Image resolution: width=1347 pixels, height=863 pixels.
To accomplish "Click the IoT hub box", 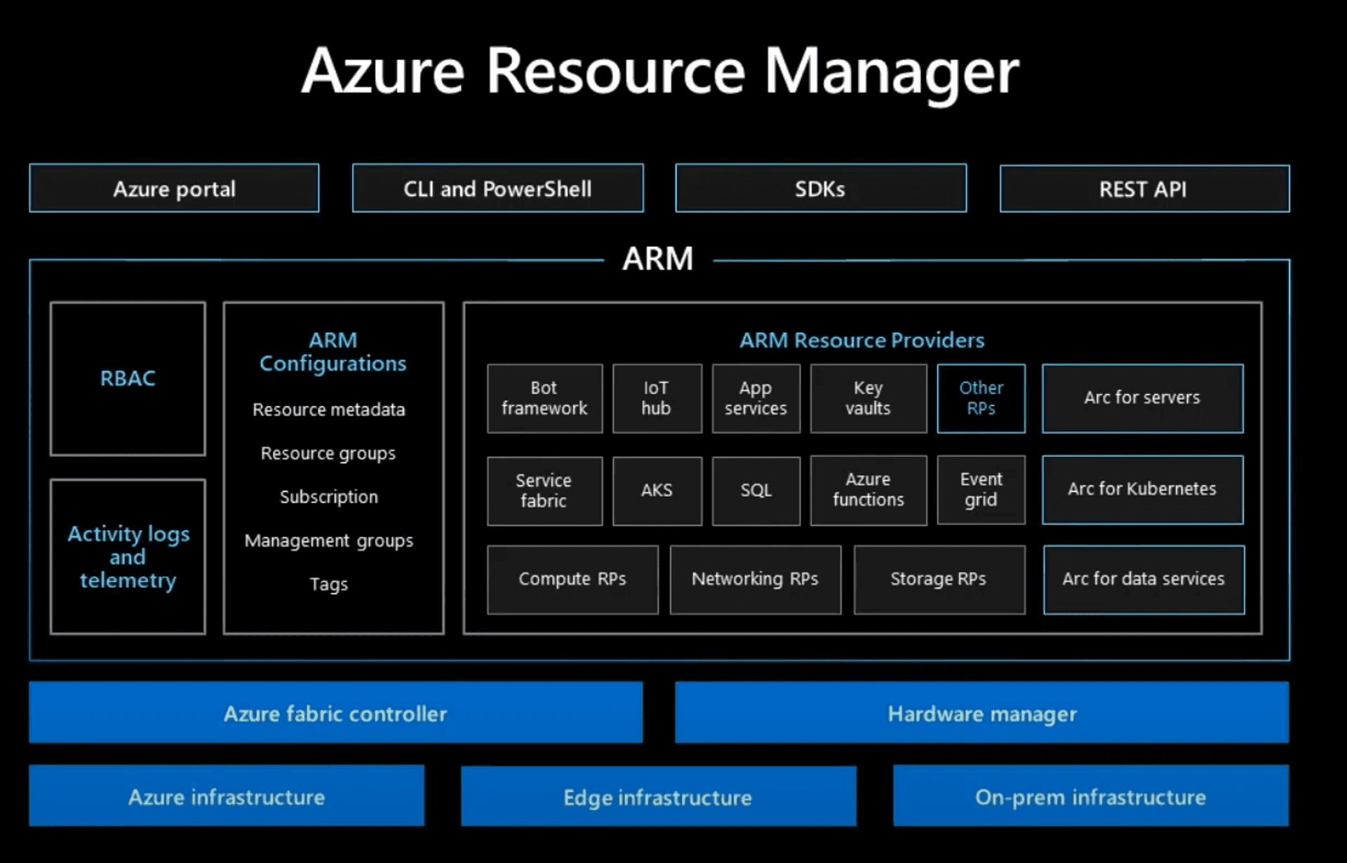I will 657,398.
